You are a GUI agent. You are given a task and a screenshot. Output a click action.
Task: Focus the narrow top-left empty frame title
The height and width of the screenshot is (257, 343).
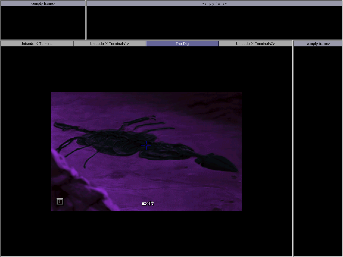pyautogui.click(x=43, y=4)
